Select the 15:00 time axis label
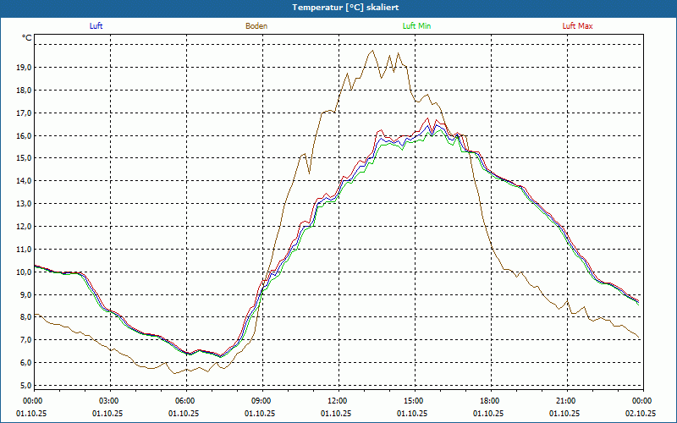The width and height of the screenshot is (677, 423). click(414, 400)
